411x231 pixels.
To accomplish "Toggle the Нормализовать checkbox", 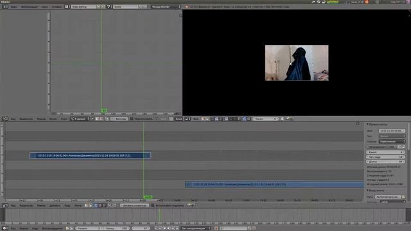I will [x=132, y=119].
